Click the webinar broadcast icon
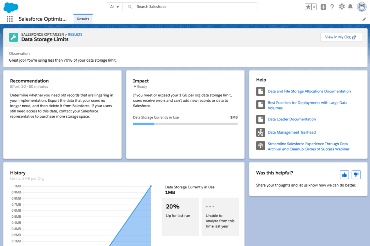 tap(260, 146)
